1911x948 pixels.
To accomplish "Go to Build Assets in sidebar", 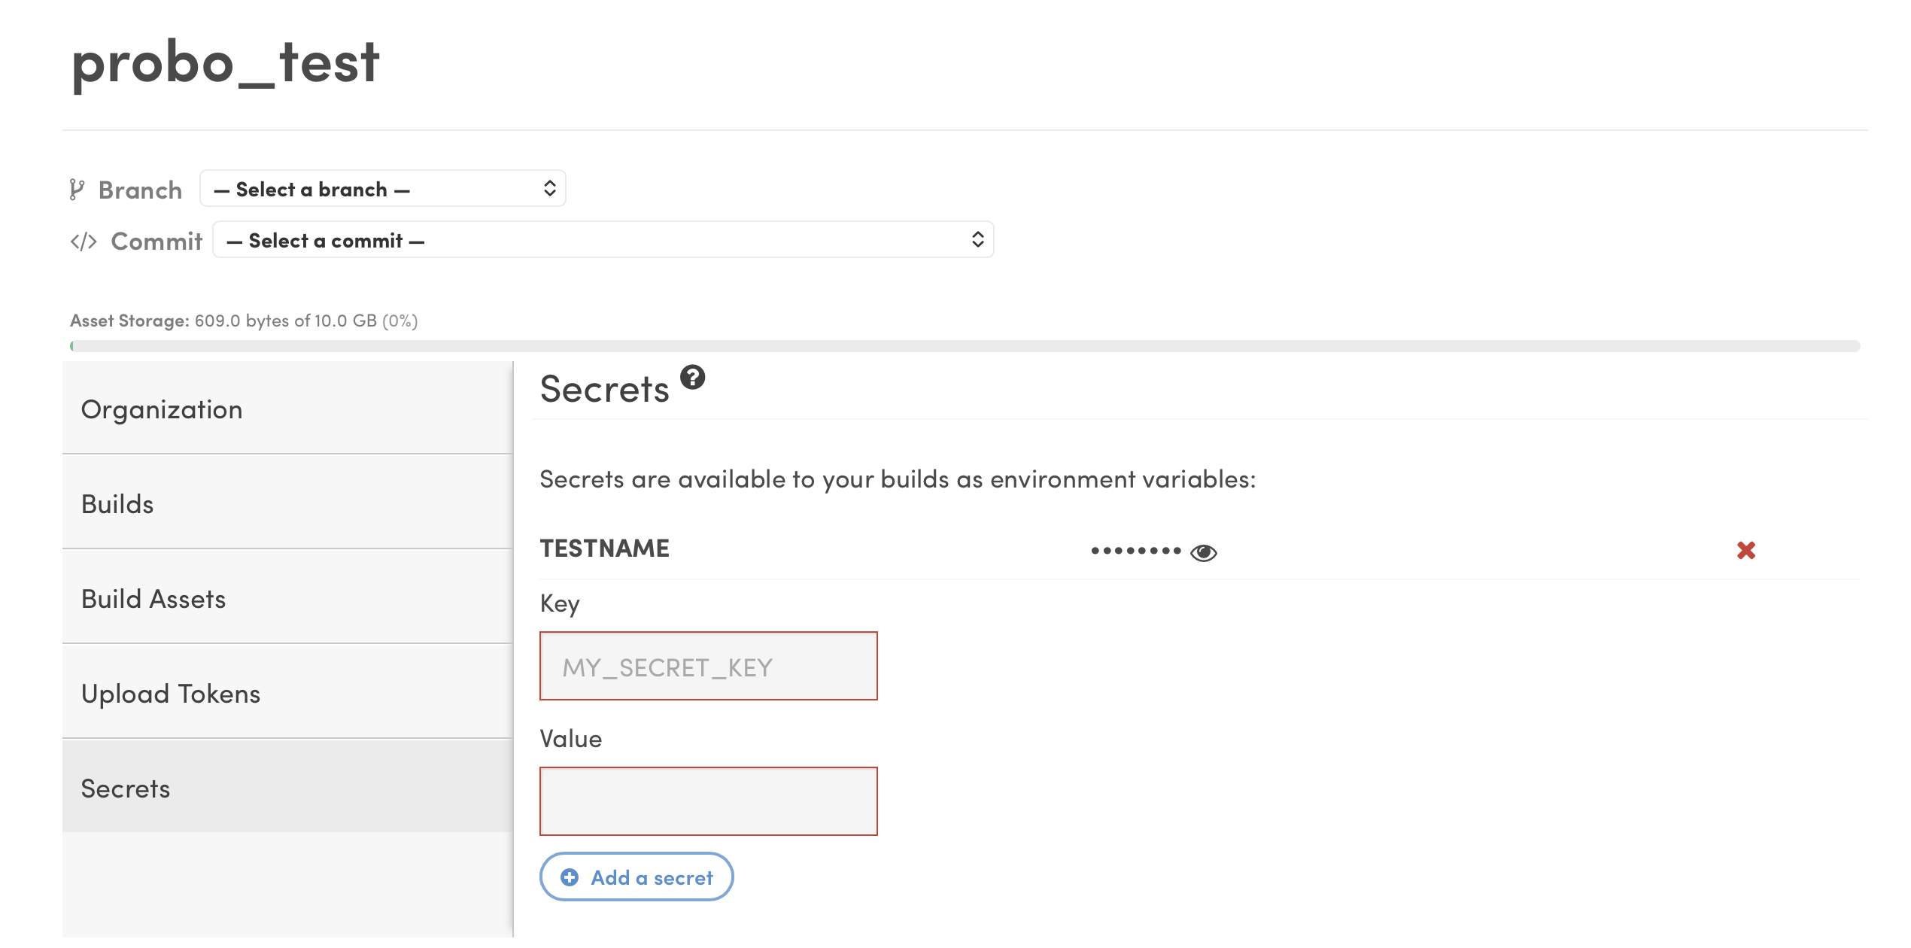I will pos(288,598).
